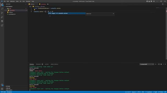
Task: Click the split editor icon at top right
Action: [163, 4]
